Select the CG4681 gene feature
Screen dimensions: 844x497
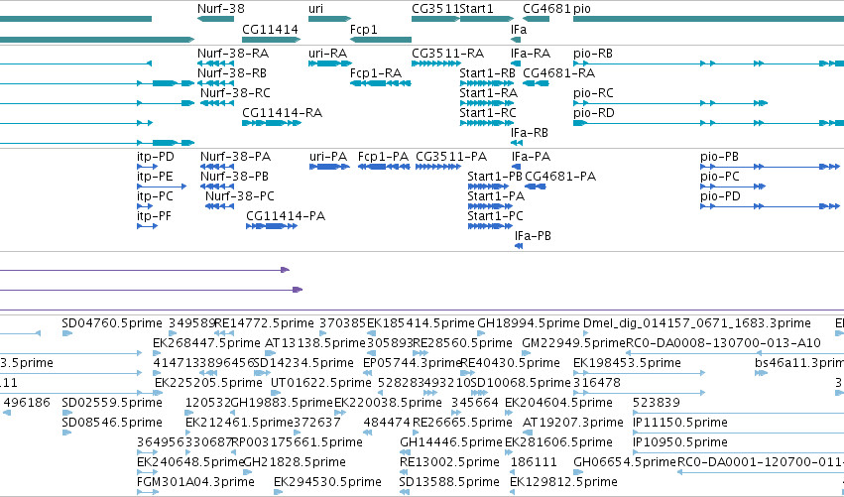(537, 19)
